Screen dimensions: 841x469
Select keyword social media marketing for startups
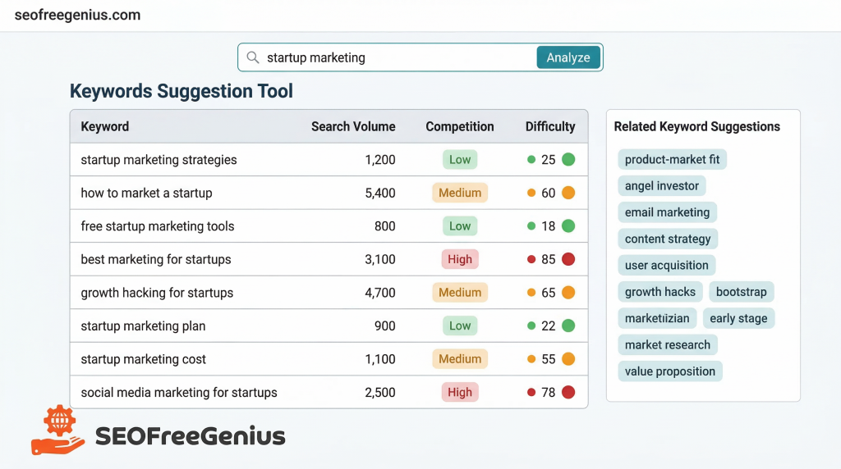179,393
